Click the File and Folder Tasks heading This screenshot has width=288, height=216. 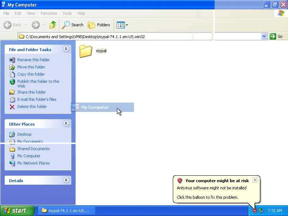(30, 50)
